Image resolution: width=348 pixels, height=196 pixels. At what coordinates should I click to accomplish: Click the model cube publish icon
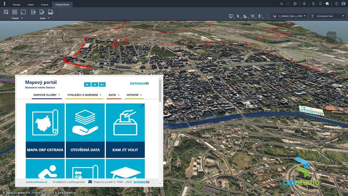tap(327, 3)
